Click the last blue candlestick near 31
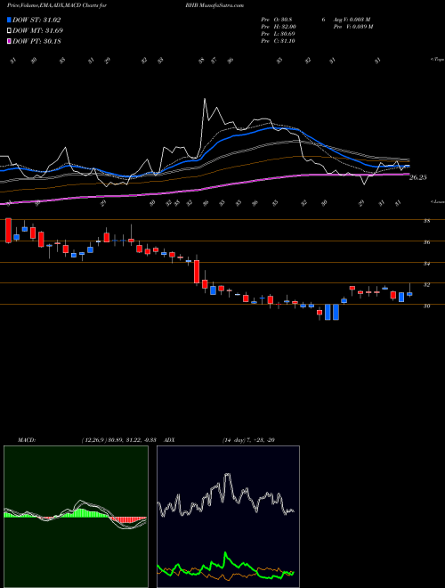Viewport: 445px width, 588px height. click(409, 294)
